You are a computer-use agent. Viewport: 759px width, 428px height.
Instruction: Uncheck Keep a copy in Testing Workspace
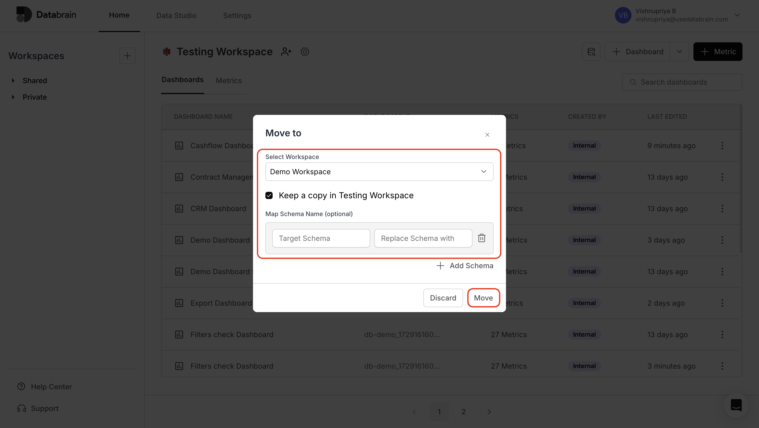269,195
